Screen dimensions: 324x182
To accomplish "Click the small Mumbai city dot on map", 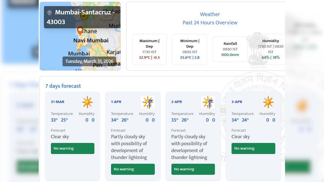I will click(x=79, y=50).
